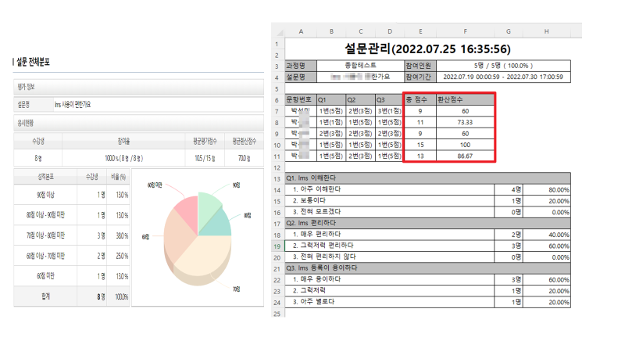This screenshot has width=625, height=352.
Task: Select the cell containing 73.33
Action: click(465, 123)
